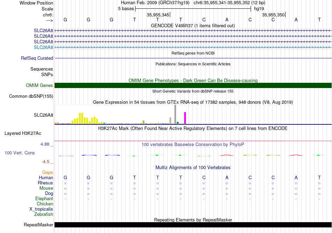Screen dimensions: 332x233
Task: Click the chr6:35,955,341-35,955,352 (12 bp) position text
Action: [229, 3]
